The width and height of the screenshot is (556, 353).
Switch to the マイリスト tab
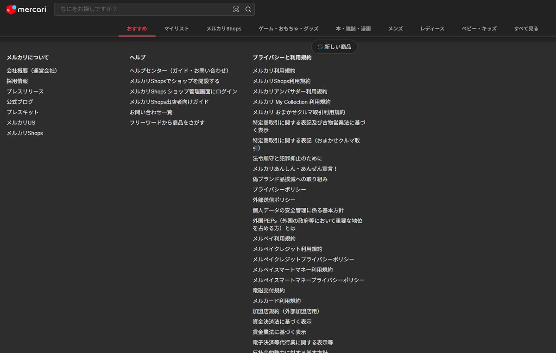[177, 28]
